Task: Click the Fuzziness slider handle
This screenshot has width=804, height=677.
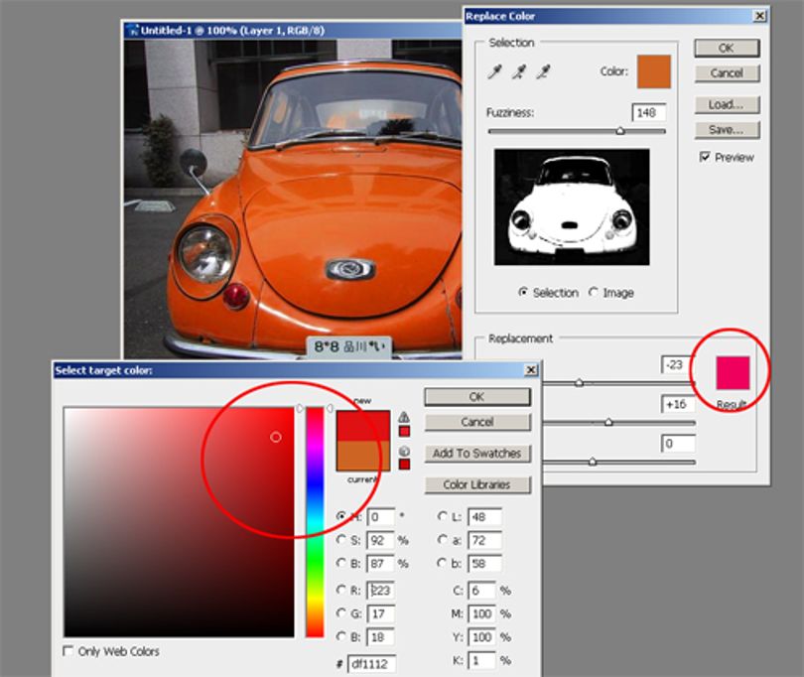Action: pyautogui.click(x=620, y=131)
